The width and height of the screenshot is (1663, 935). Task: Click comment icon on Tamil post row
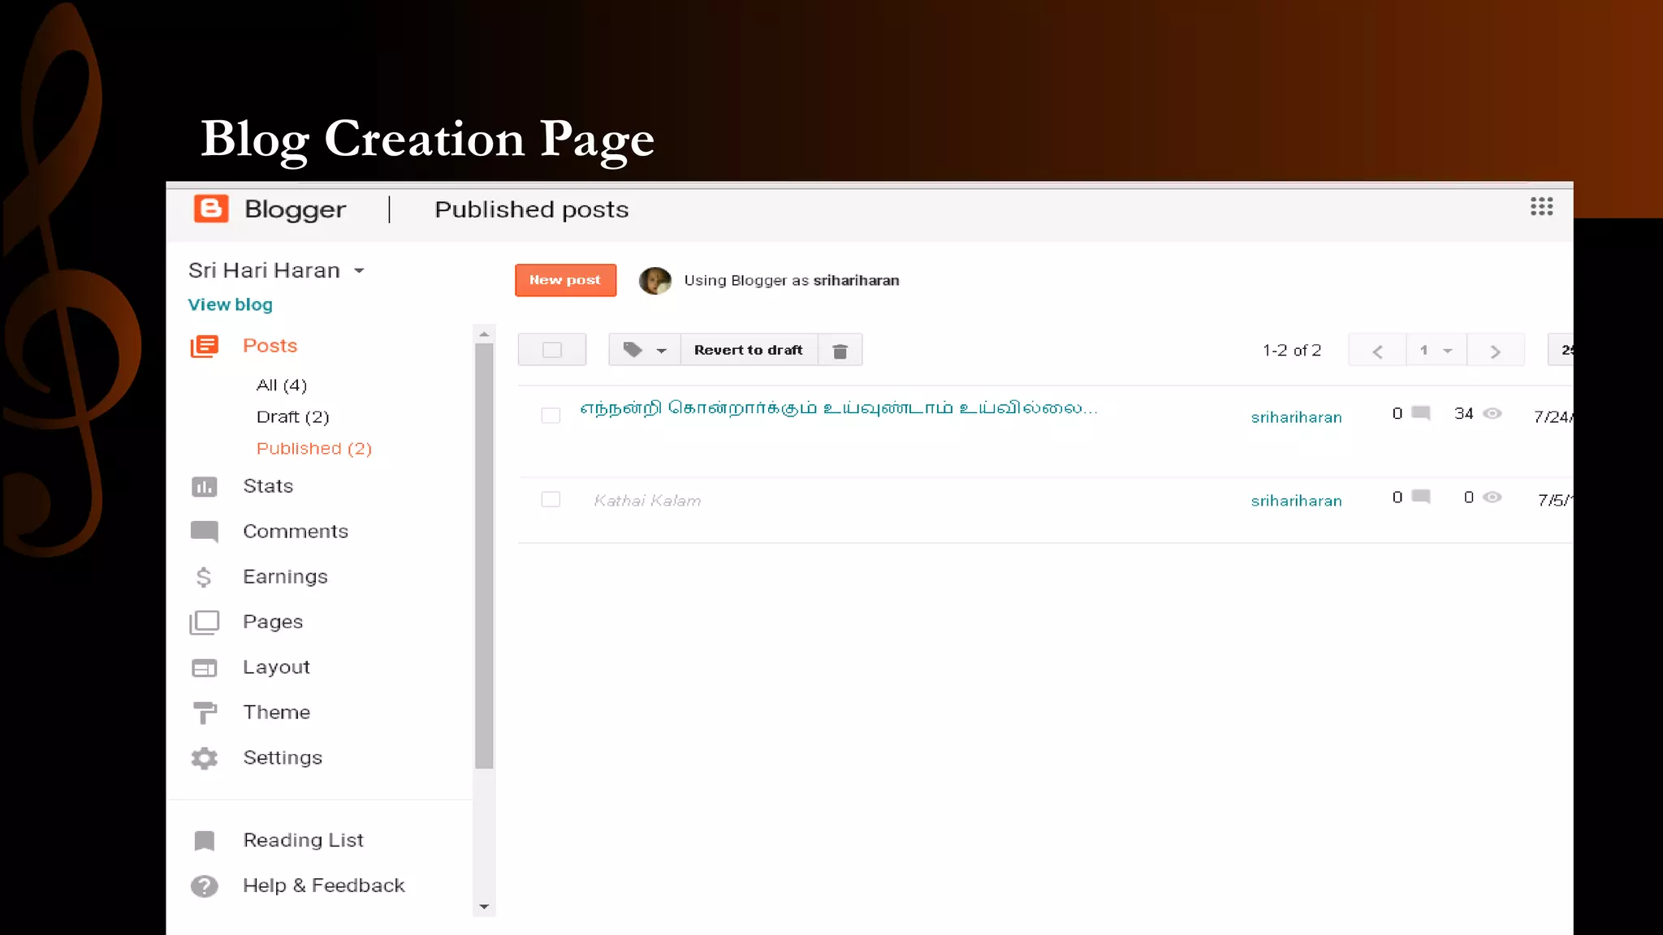pyautogui.click(x=1421, y=413)
